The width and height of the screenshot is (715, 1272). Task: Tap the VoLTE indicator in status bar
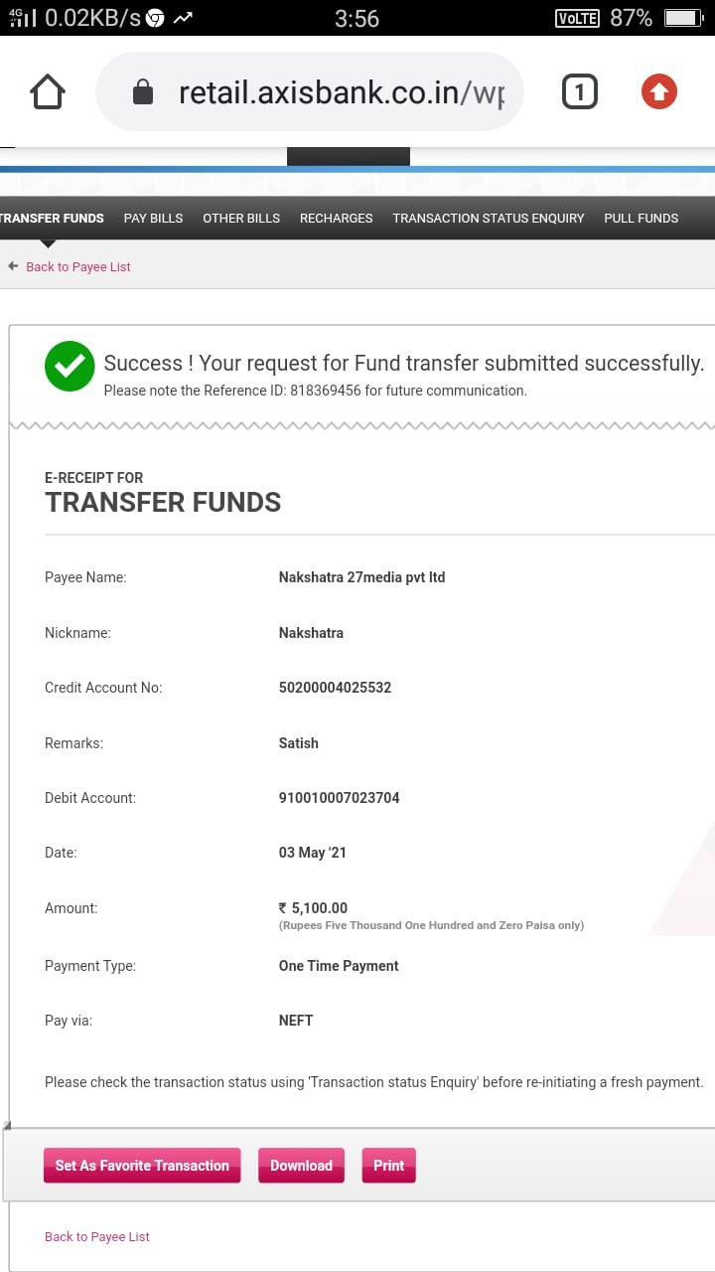pyautogui.click(x=577, y=18)
